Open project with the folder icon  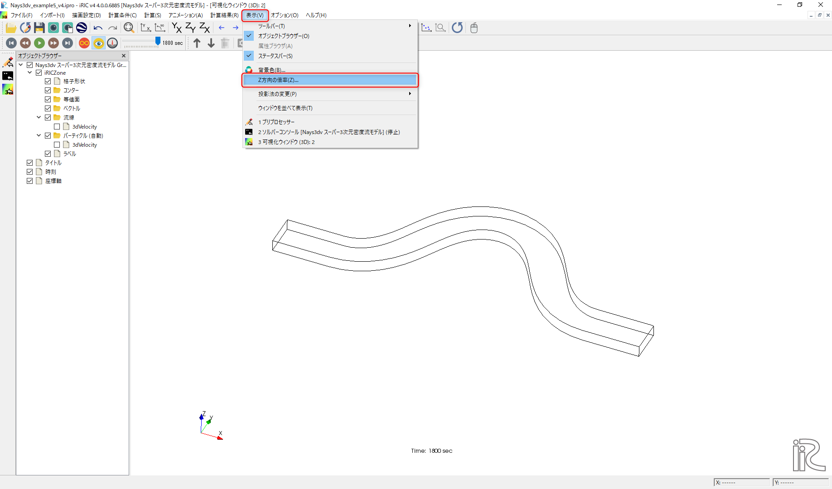pos(11,28)
